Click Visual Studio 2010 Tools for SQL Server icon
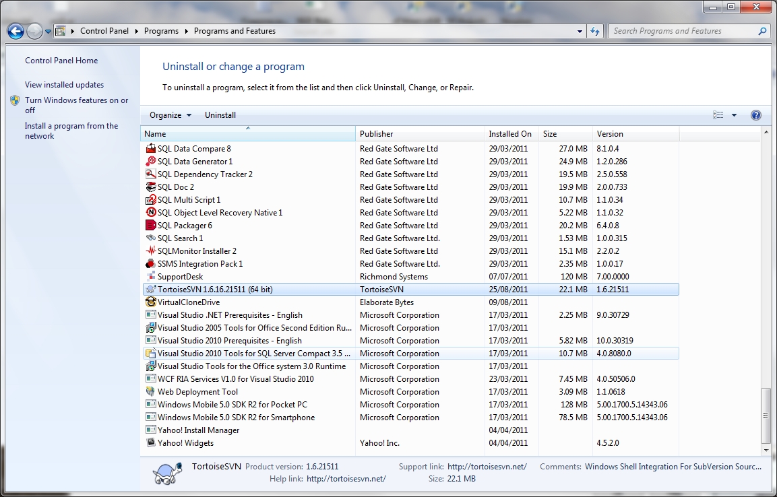The width and height of the screenshot is (777, 497). (151, 354)
